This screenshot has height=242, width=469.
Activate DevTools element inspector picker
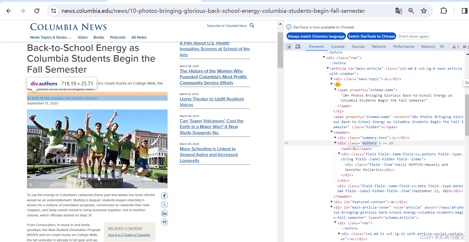click(289, 46)
